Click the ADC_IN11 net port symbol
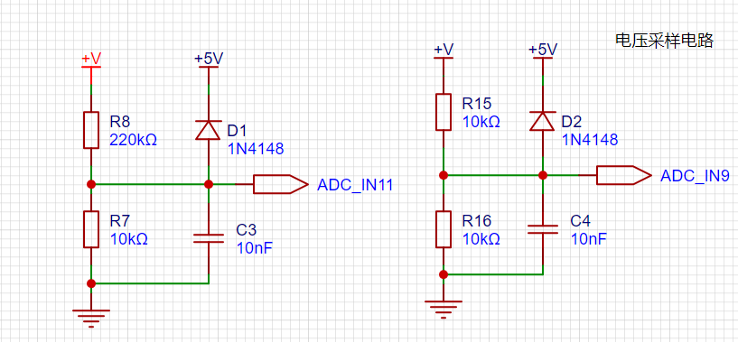The height and width of the screenshot is (342, 738). coord(281,184)
